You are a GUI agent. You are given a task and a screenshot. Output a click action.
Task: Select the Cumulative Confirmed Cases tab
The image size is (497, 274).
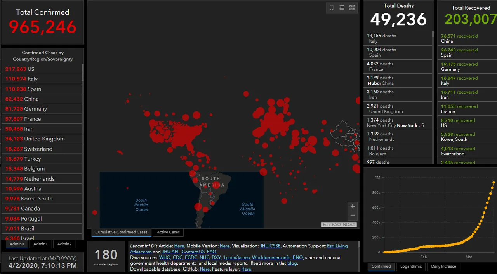[x=122, y=232]
